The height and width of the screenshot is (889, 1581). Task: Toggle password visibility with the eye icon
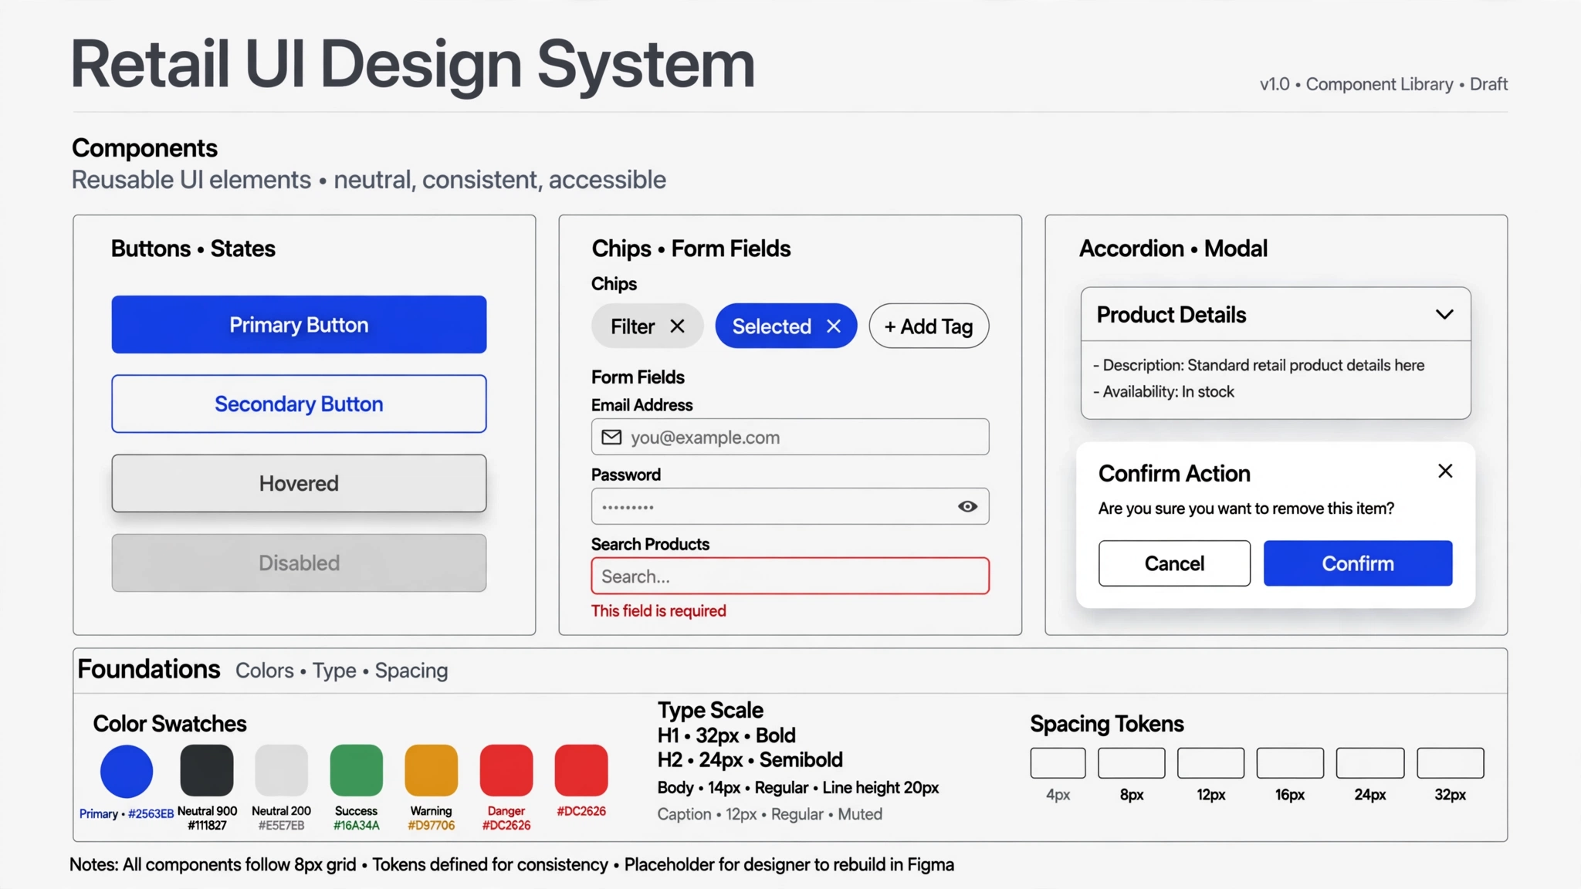click(967, 506)
